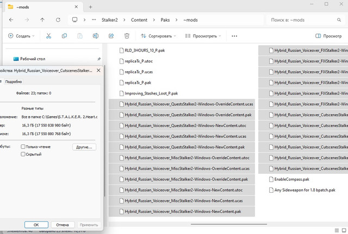Click the Rename icon in toolbar
The width and height of the screenshot is (348, 234).
coord(96,36)
